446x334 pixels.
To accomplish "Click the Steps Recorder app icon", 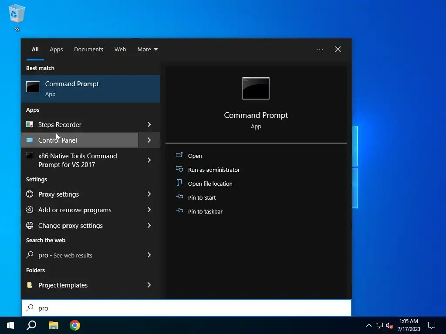I will pos(30,124).
